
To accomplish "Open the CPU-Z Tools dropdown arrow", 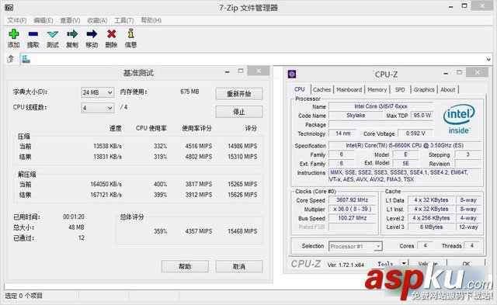I will (404, 263).
